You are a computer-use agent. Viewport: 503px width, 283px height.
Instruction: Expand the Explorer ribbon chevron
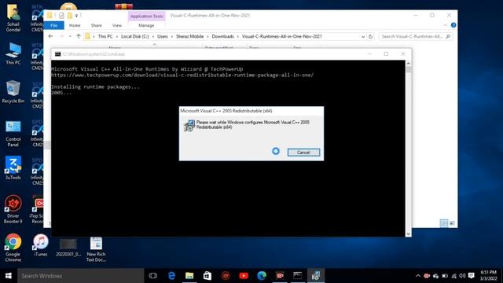446,25
